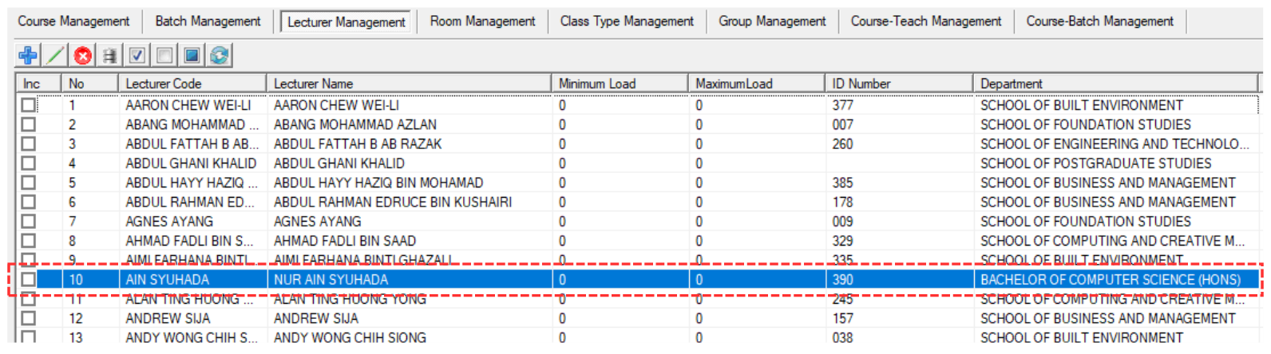Go to the Course-Batch Management tab

[x=1099, y=22]
